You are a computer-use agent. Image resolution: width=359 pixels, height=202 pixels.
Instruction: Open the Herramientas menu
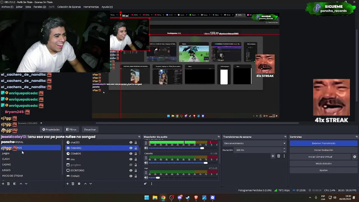click(x=91, y=7)
